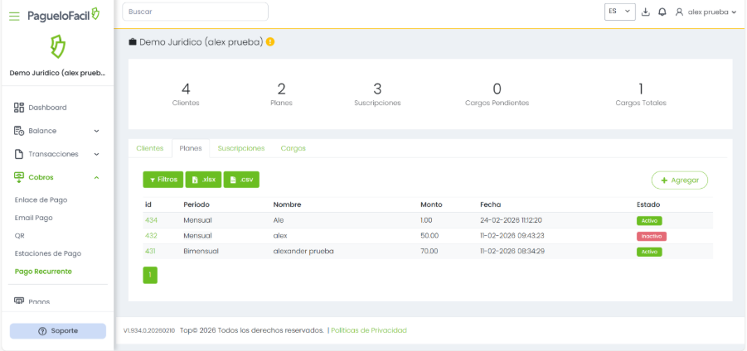Switch to the Clientes tab

click(149, 148)
